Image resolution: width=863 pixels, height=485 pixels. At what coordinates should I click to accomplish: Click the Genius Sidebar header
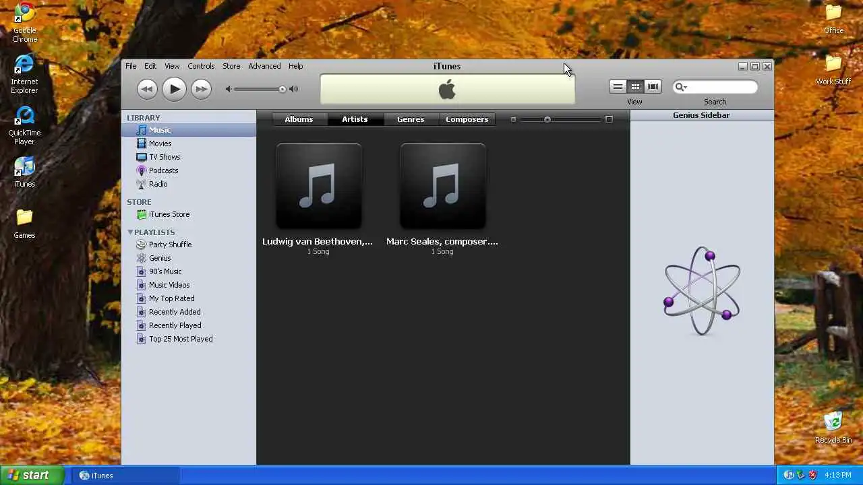coord(701,115)
